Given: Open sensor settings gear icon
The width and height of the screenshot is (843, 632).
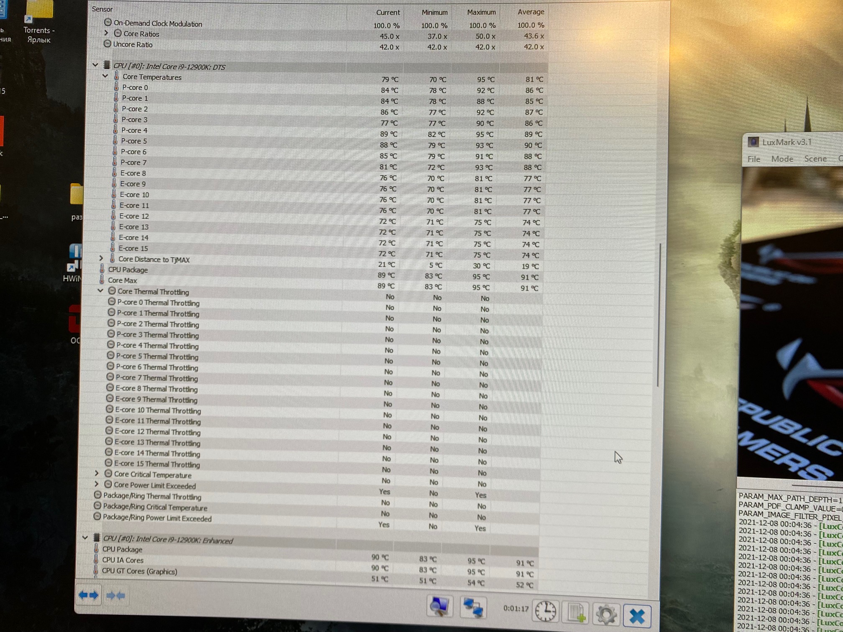Looking at the screenshot, I should pos(606,614).
